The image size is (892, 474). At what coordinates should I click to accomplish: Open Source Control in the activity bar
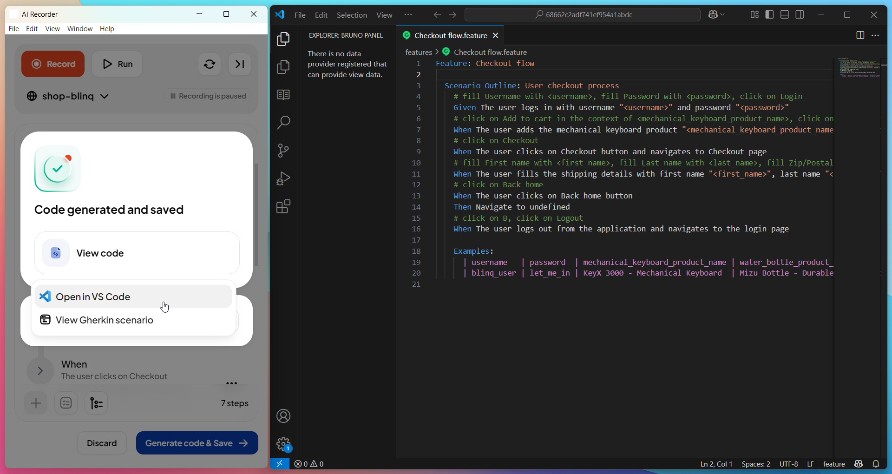pyautogui.click(x=283, y=151)
